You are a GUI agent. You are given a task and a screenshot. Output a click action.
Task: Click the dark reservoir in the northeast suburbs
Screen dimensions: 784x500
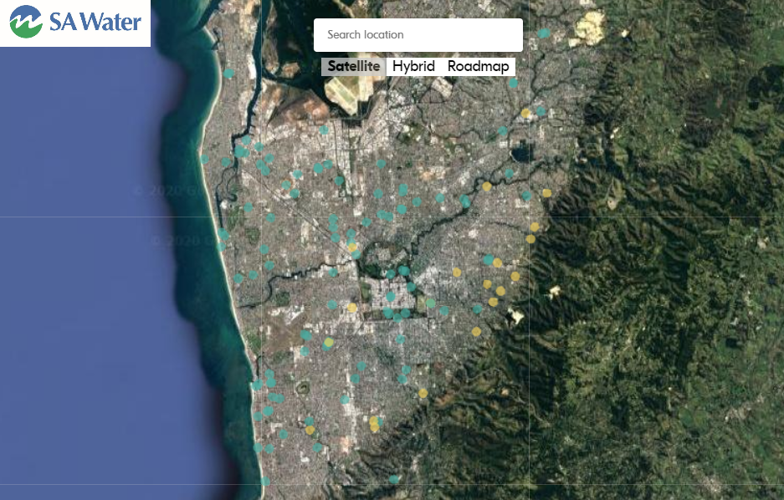[525, 154]
